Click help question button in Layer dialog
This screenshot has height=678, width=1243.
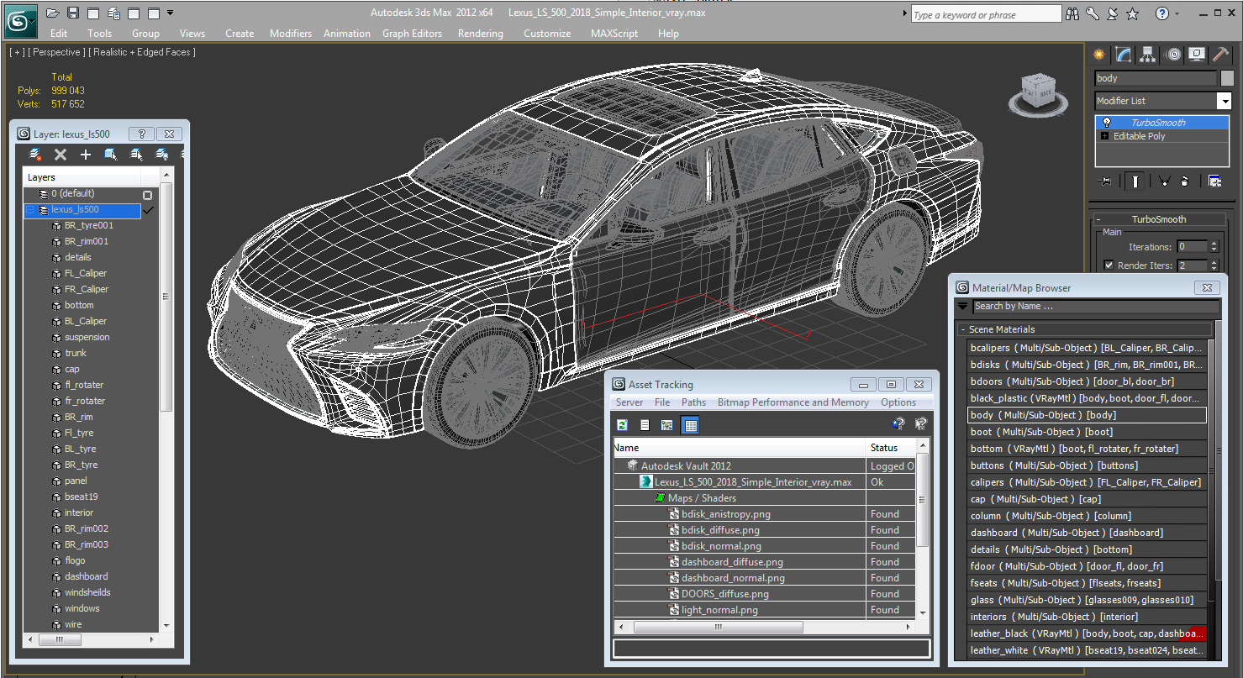click(x=141, y=134)
